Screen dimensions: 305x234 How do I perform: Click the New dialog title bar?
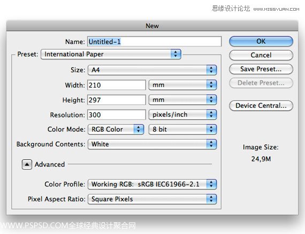click(x=152, y=26)
